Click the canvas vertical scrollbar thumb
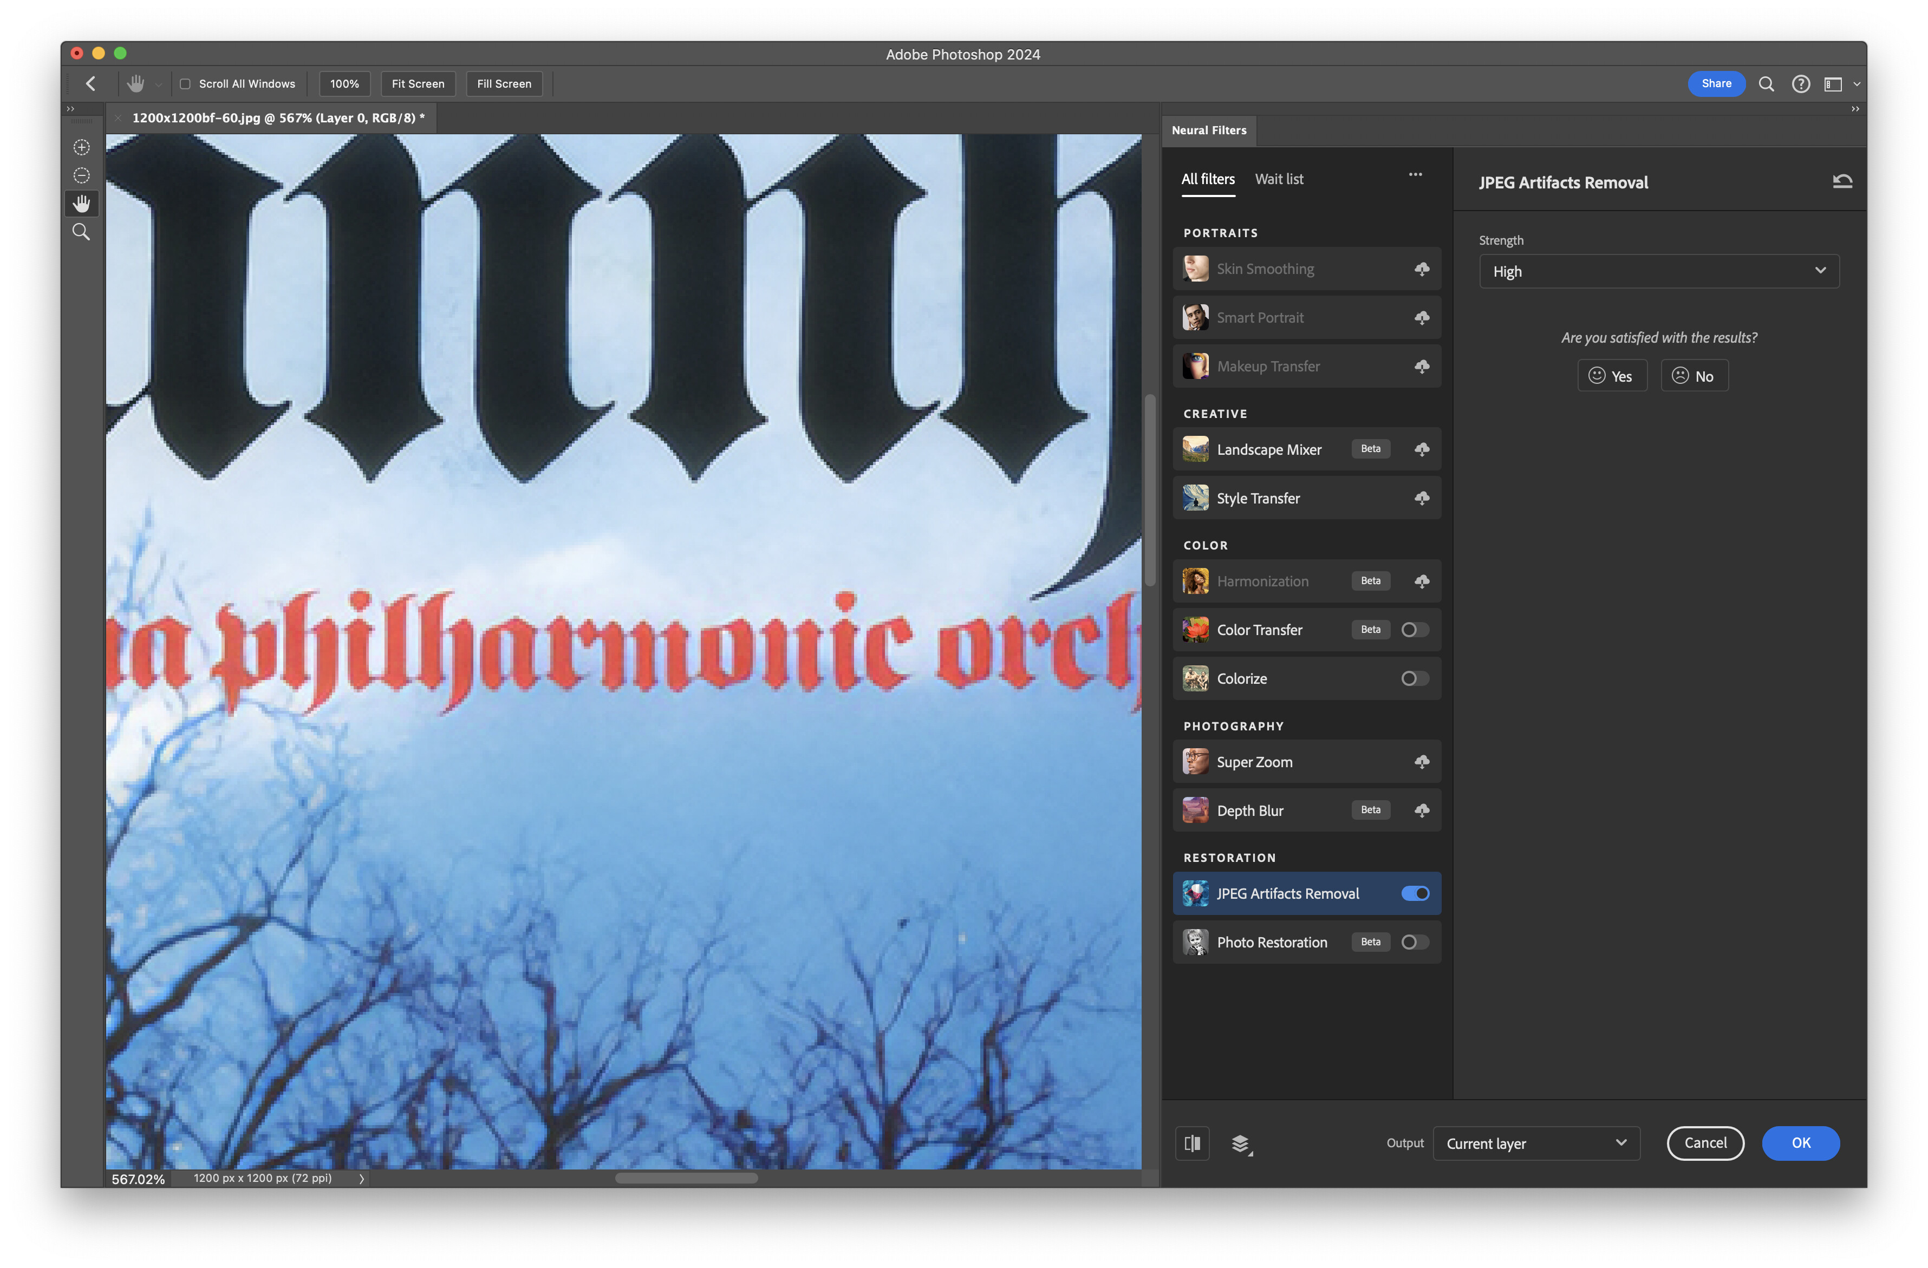The width and height of the screenshot is (1928, 1268). tap(1150, 489)
